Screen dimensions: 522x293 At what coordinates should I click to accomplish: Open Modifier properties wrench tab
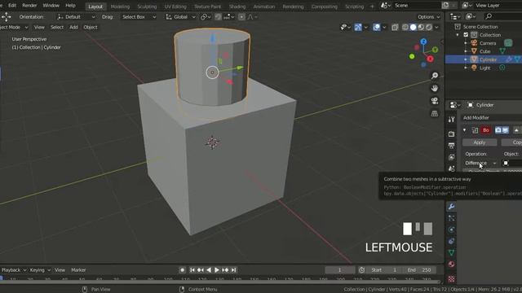tap(451, 207)
